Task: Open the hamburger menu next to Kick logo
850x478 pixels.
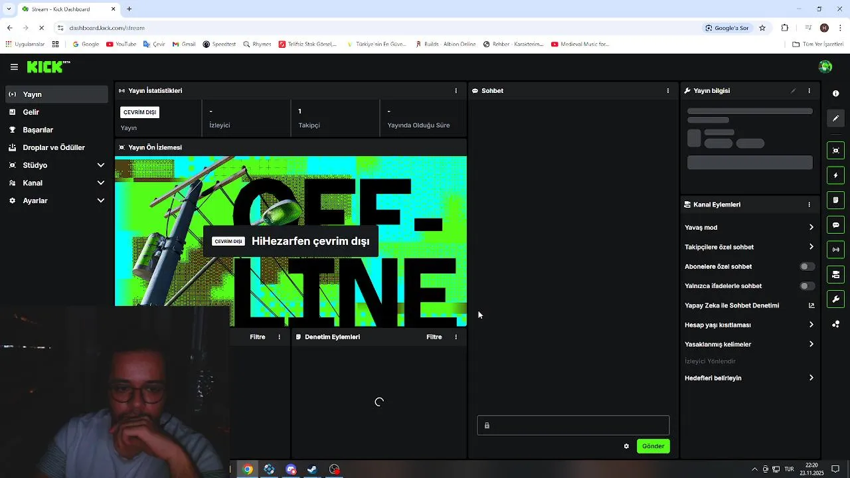Action: 14,66
